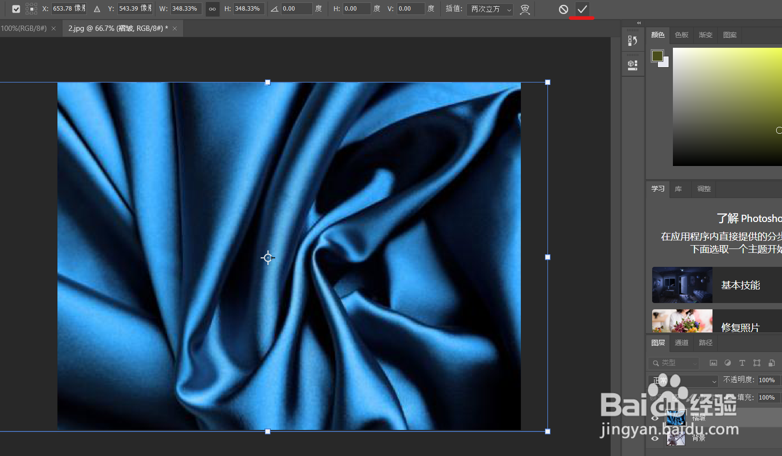Select the 背景 layer name
Image resolution: width=782 pixels, height=456 pixels.
(698, 438)
